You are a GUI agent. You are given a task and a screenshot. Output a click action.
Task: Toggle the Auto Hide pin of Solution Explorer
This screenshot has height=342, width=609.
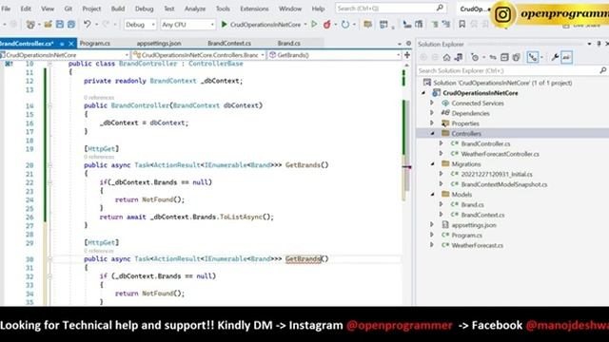click(x=599, y=44)
